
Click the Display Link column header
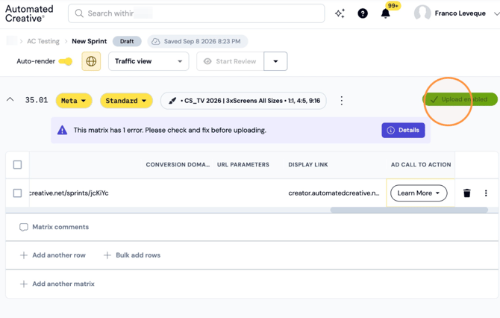tap(308, 164)
